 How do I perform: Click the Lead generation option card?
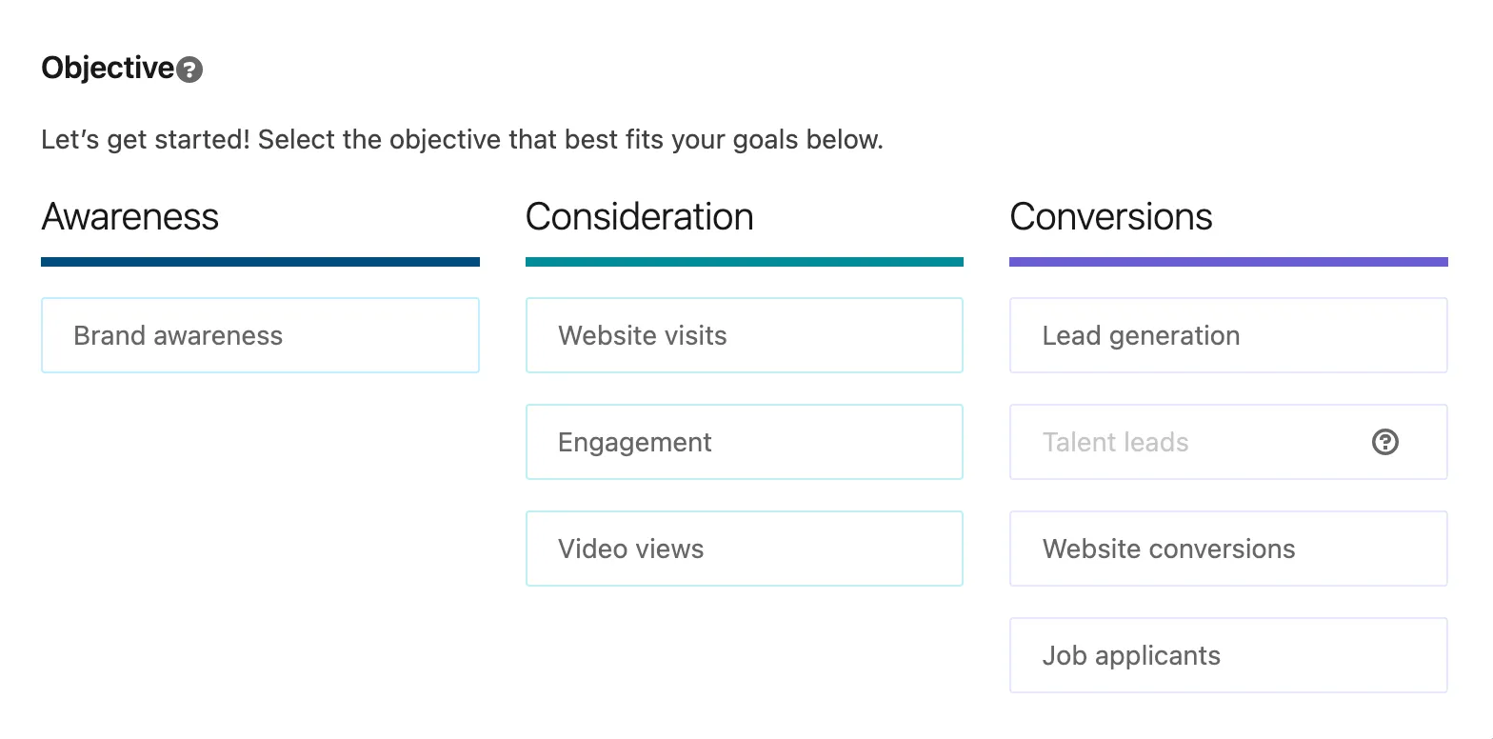tap(1227, 335)
